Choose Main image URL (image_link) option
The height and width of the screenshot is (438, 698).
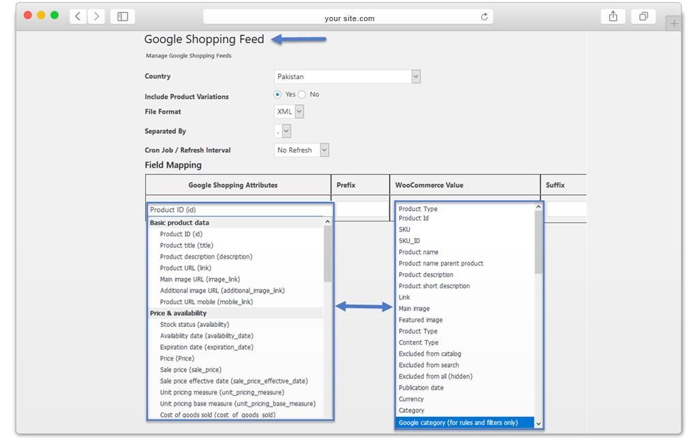[x=200, y=279]
